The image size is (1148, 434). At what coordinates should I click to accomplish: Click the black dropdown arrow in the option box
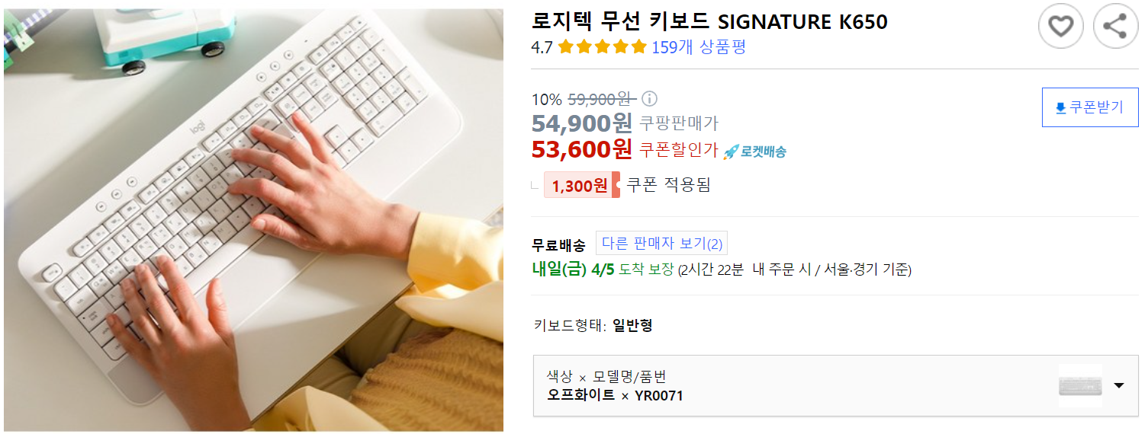coord(1119,385)
